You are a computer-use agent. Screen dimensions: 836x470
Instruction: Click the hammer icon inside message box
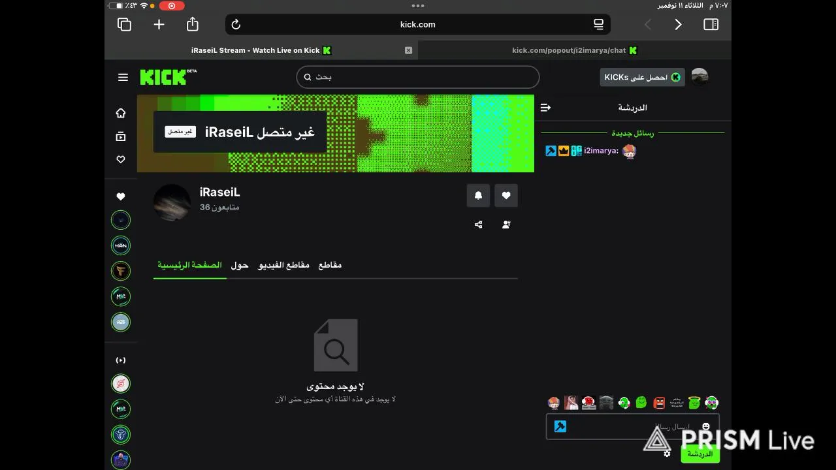[560, 426]
